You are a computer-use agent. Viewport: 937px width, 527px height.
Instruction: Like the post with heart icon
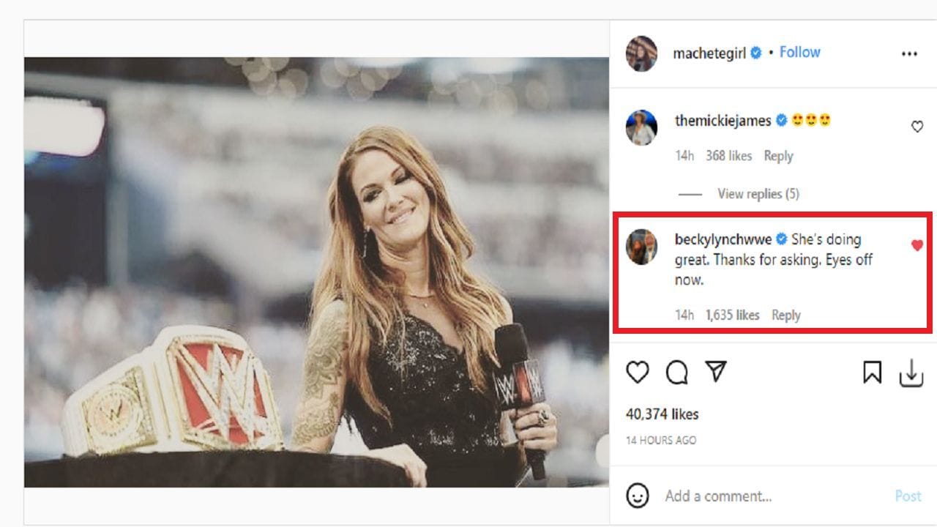[638, 373]
